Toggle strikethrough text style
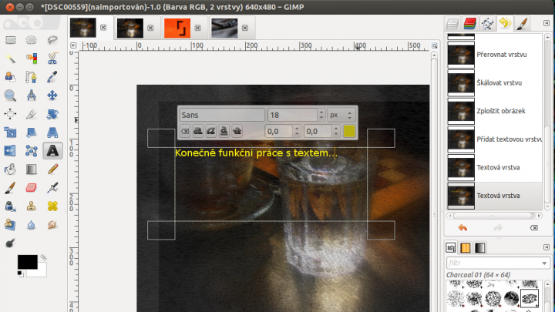Viewport: 555px width, 312px height. (237, 131)
